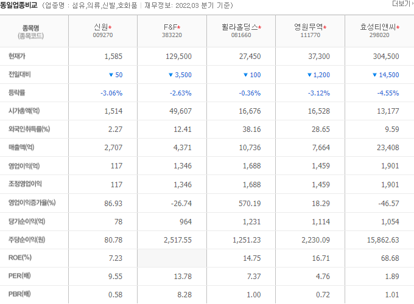This screenshot has width=414, height=304.
Task: Open the F&F stock link
Action: [x=170, y=27]
